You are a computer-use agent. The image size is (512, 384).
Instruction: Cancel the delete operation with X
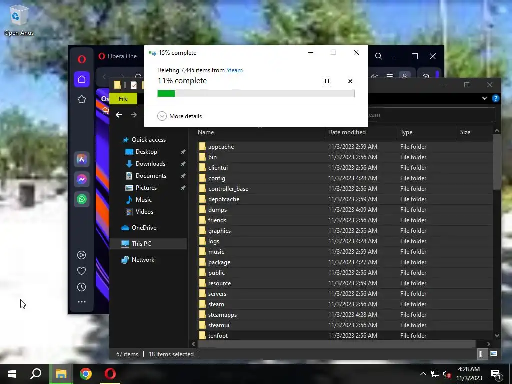(350, 81)
